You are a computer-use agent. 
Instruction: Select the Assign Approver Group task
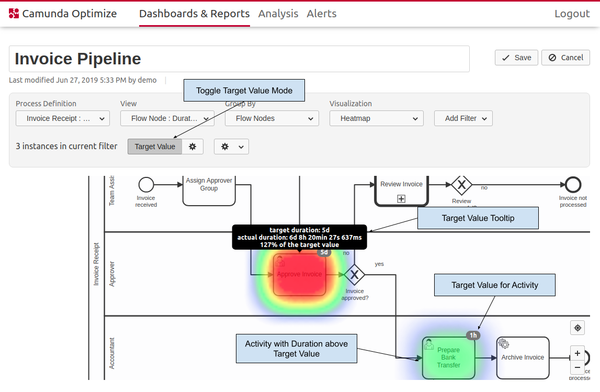[x=209, y=191]
